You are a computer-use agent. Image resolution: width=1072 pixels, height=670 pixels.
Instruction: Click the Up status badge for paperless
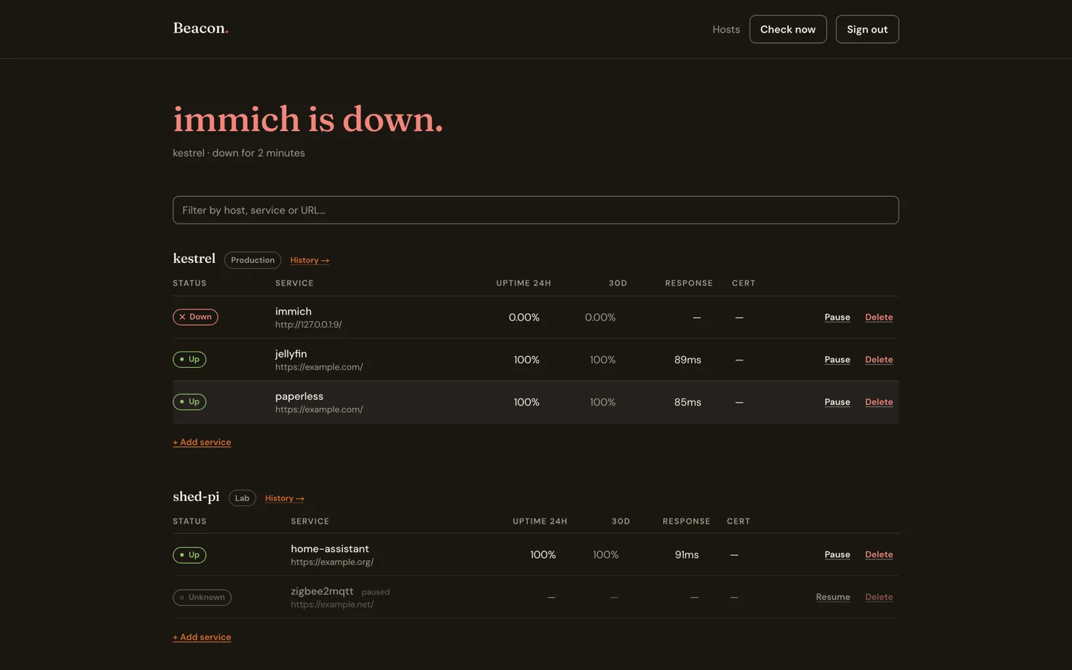189,401
